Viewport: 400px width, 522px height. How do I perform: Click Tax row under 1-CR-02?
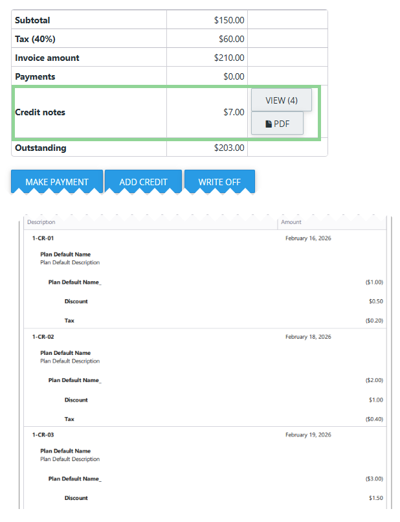click(x=69, y=419)
